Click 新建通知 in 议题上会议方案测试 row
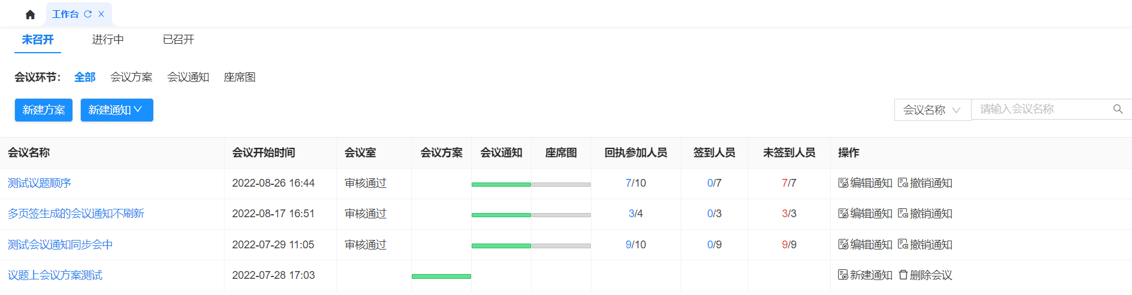The image size is (1132, 295). [x=865, y=275]
